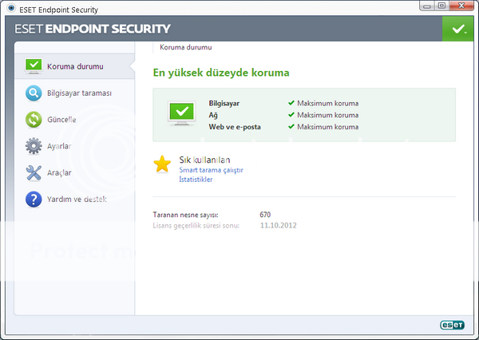
Task: Close the ESET Endpoint Security window
Action: point(461,6)
